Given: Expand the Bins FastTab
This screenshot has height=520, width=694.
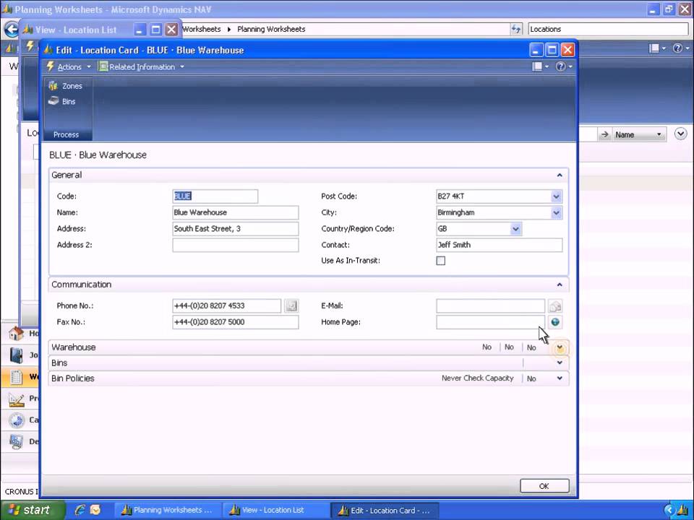Looking at the screenshot, I should point(560,363).
